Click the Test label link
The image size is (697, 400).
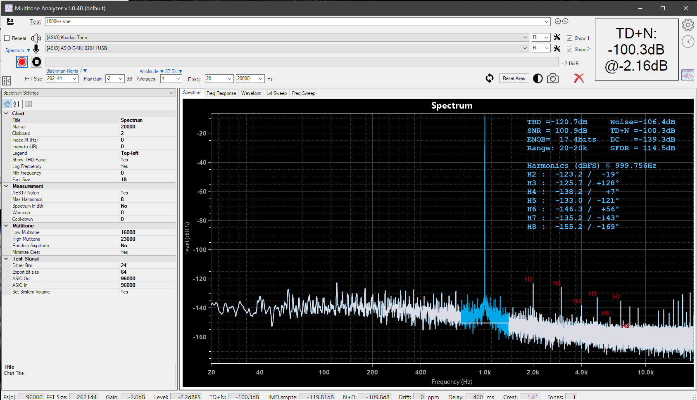click(x=35, y=21)
